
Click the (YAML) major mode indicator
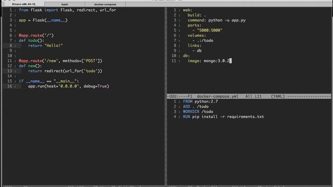(x=278, y=96)
